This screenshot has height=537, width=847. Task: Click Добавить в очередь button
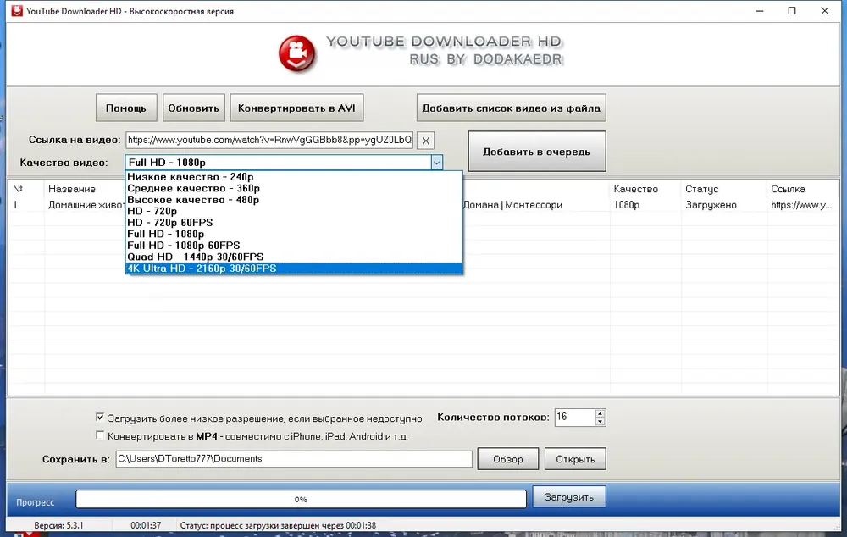[536, 152]
